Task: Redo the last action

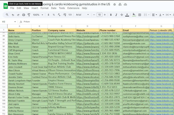Action: click(18, 15)
